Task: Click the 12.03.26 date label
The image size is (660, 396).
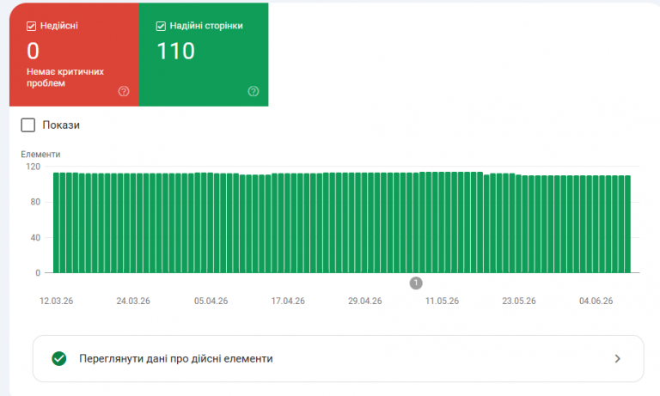Action: 57,301
